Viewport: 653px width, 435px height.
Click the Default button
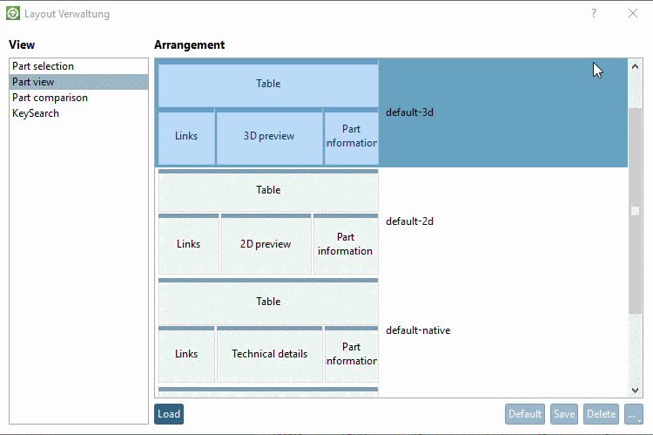pyautogui.click(x=525, y=414)
